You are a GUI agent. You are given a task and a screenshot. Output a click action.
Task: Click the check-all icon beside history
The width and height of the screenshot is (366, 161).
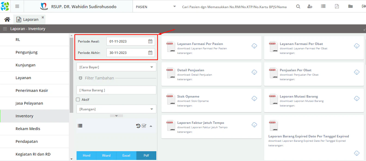tap(144, 126)
